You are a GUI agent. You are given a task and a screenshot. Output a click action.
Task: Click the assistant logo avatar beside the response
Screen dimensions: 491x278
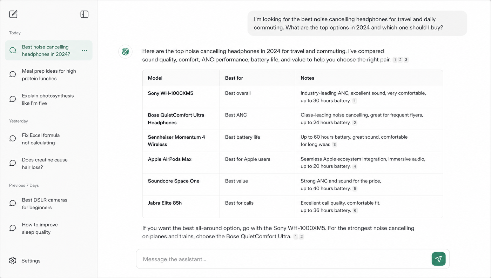pos(125,52)
